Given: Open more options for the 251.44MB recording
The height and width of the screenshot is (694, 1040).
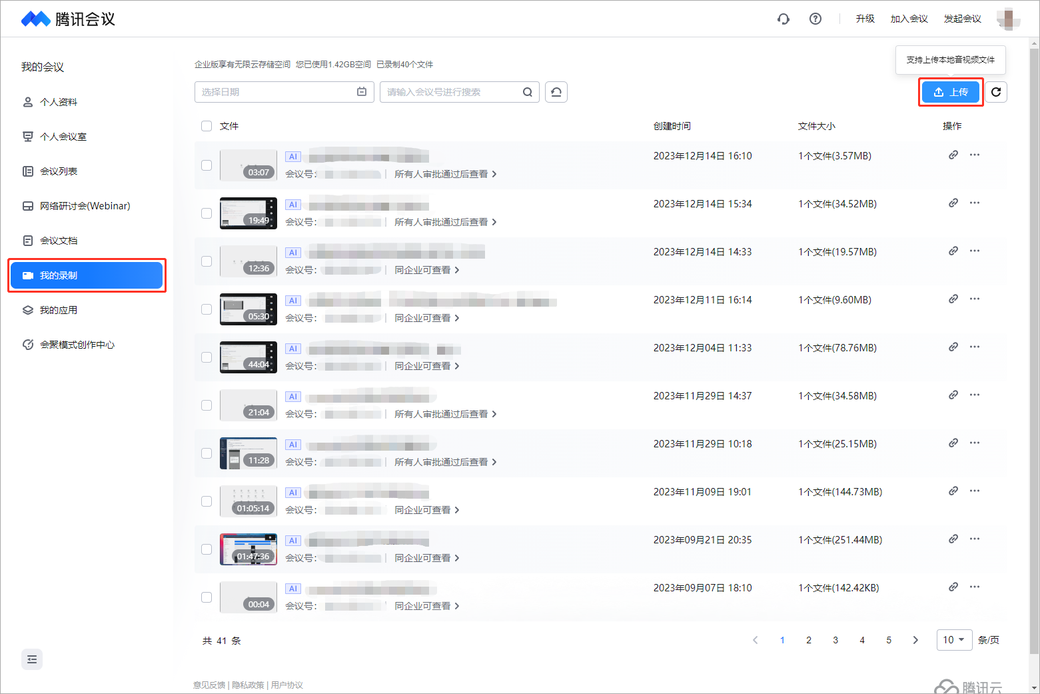Looking at the screenshot, I should point(975,539).
